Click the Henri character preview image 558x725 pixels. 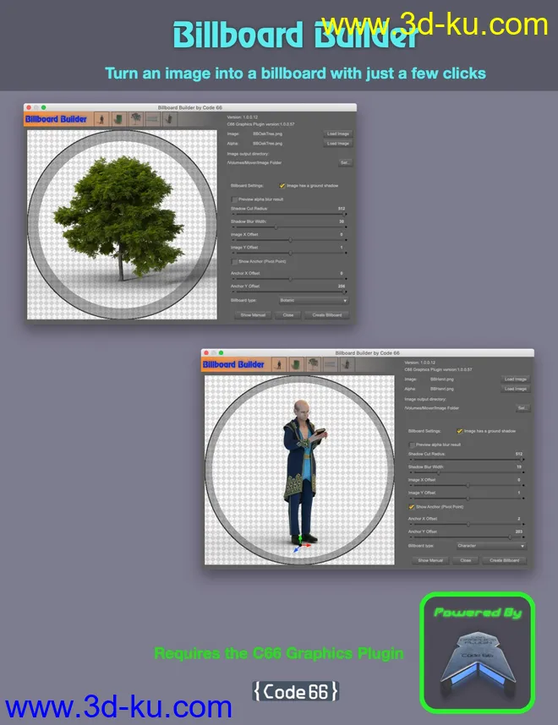coord(300,470)
